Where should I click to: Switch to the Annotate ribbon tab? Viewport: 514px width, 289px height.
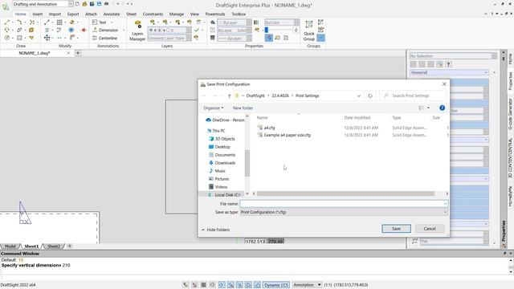pyautogui.click(x=112, y=14)
